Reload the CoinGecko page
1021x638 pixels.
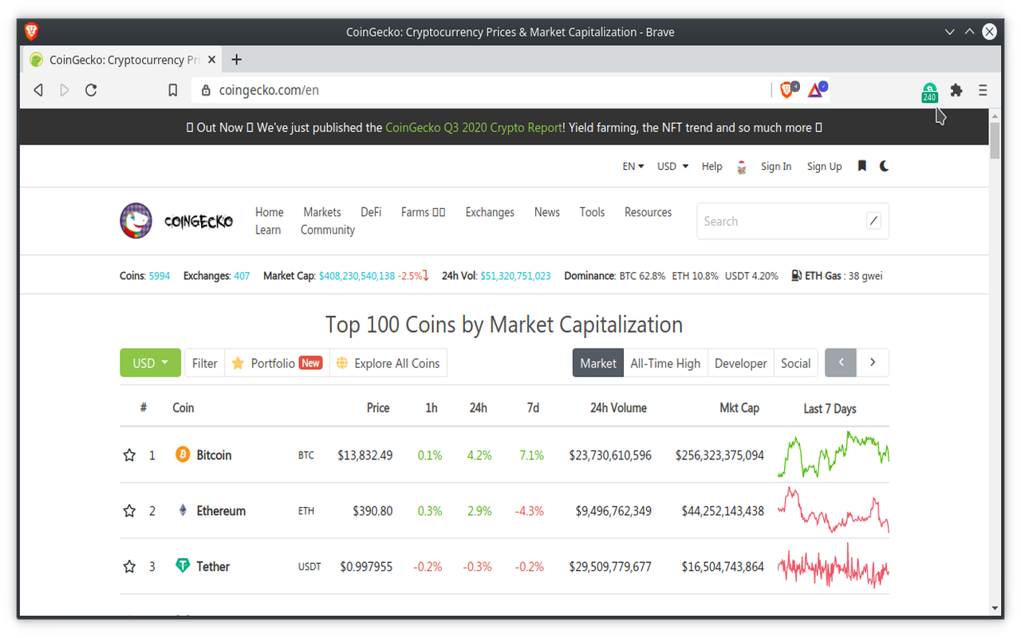coord(91,90)
